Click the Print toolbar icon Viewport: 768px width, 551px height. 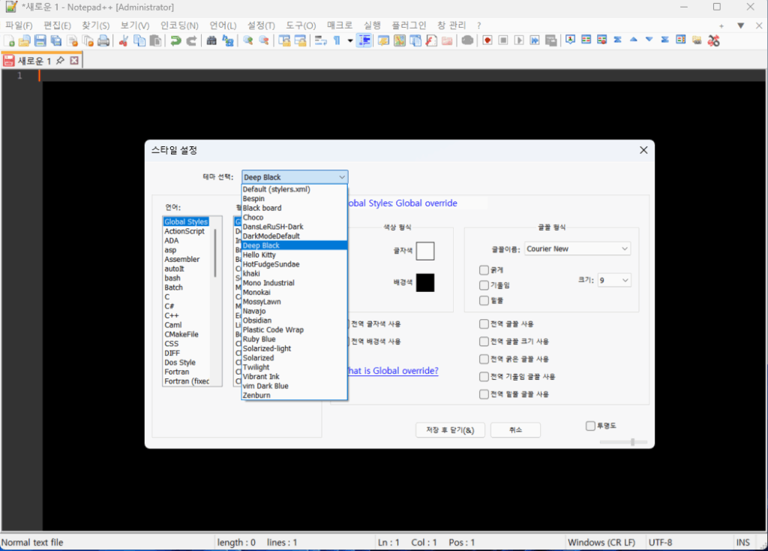103,41
